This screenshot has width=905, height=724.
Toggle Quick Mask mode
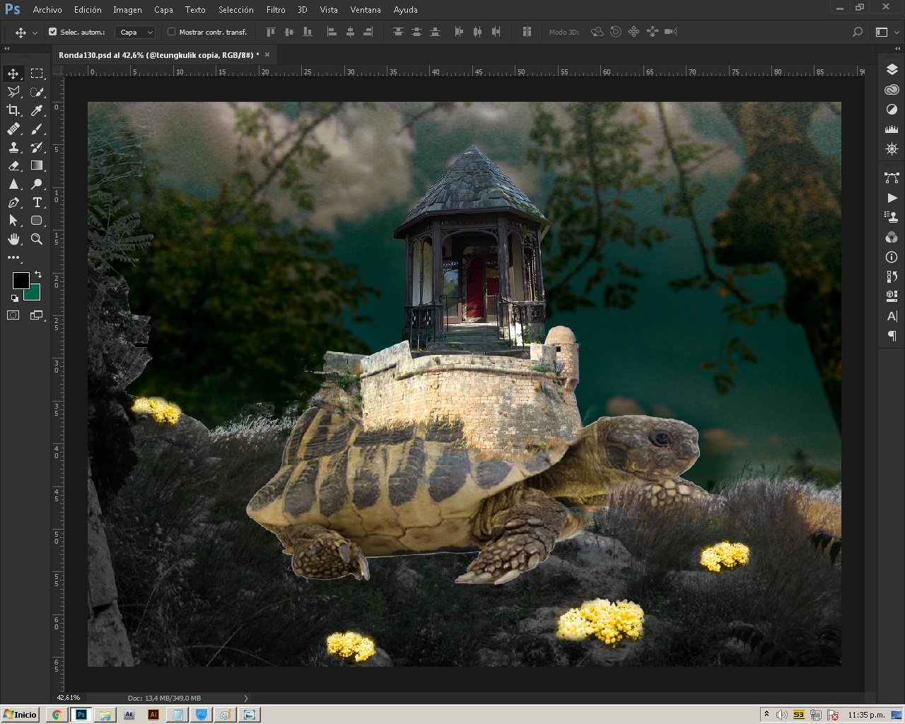[13, 315]
